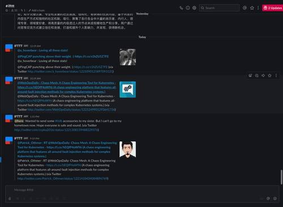
Task: Open more actions dots on hovered message
Action: click(x=276, y=75)
